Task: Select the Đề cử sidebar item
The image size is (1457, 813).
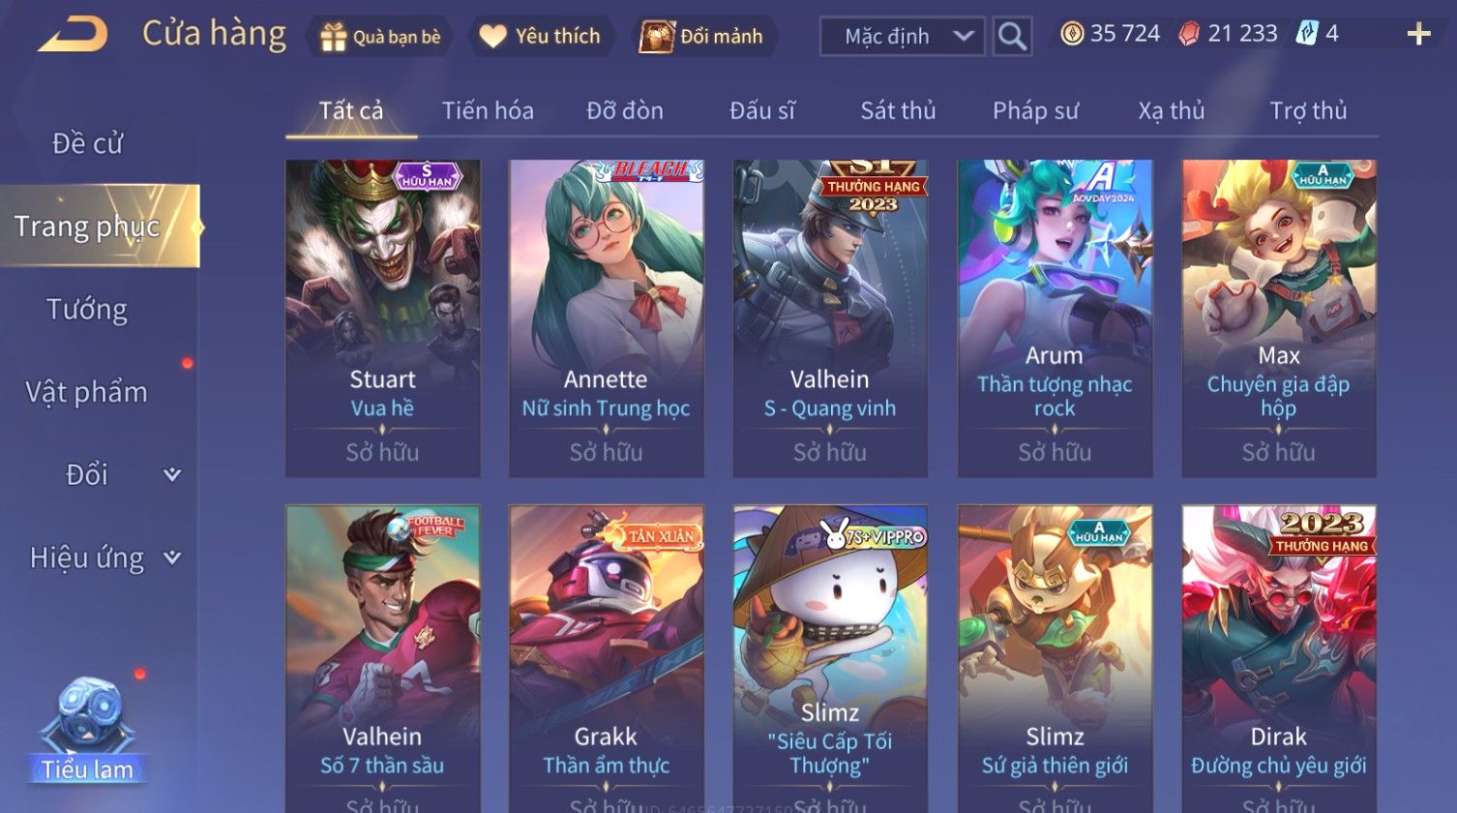Action: (87, 143)
